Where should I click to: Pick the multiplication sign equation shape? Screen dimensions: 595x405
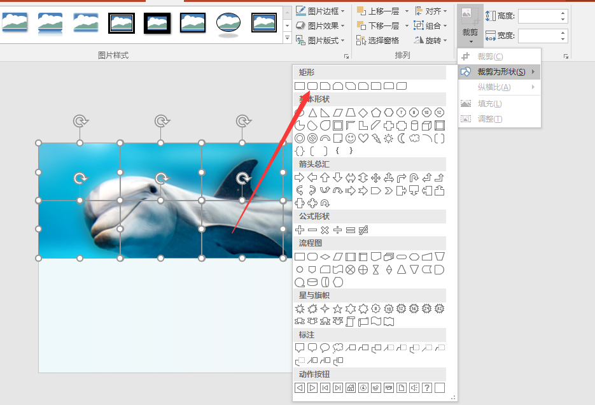click(325, 230)
